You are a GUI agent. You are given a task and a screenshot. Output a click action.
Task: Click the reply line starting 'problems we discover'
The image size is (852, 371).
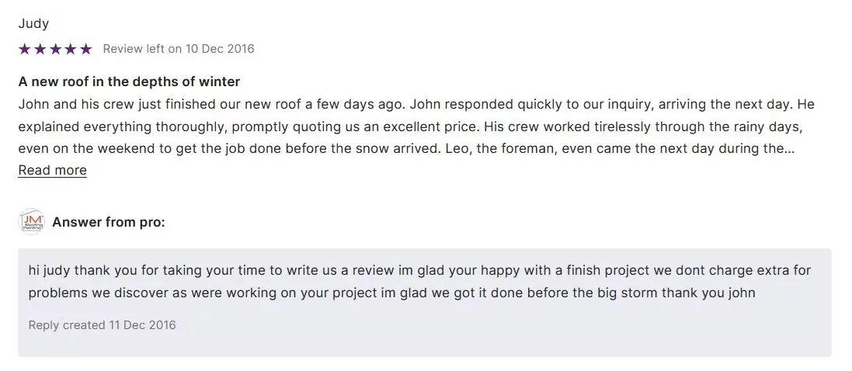click(391, 293)
